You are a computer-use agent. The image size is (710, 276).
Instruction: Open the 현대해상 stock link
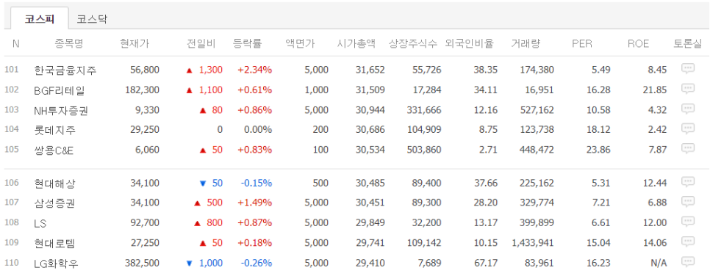pyautogui.click(x=55, y=184)
